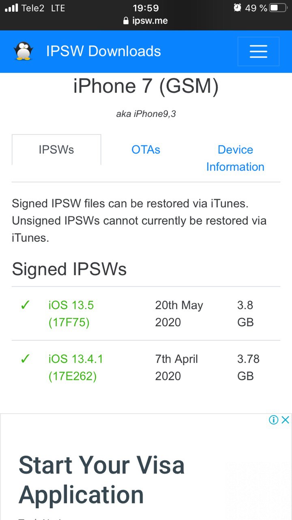This screenshot has height=520, width=292.
Task: Tap the ipsw.me address bar
Action: pos(146,21)
